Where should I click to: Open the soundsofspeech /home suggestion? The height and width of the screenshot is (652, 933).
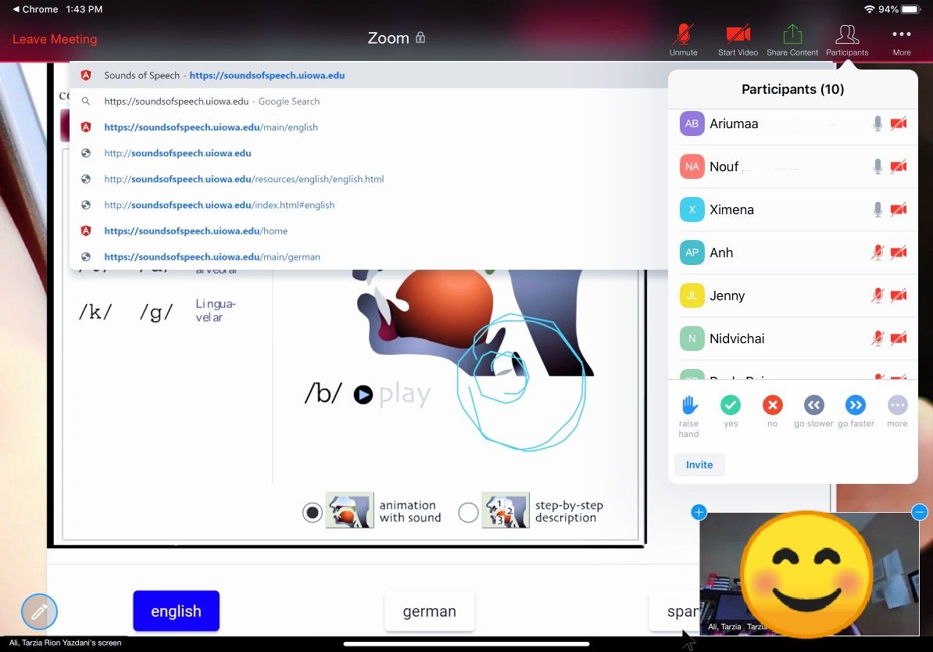[369, 231]
